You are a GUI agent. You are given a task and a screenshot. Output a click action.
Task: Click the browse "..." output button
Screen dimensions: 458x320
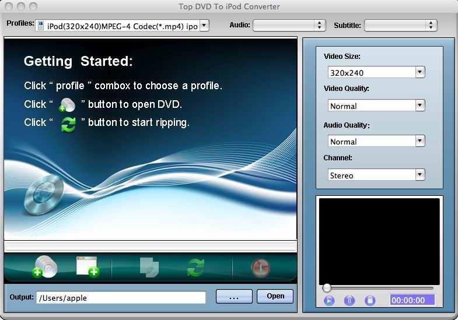234,297
